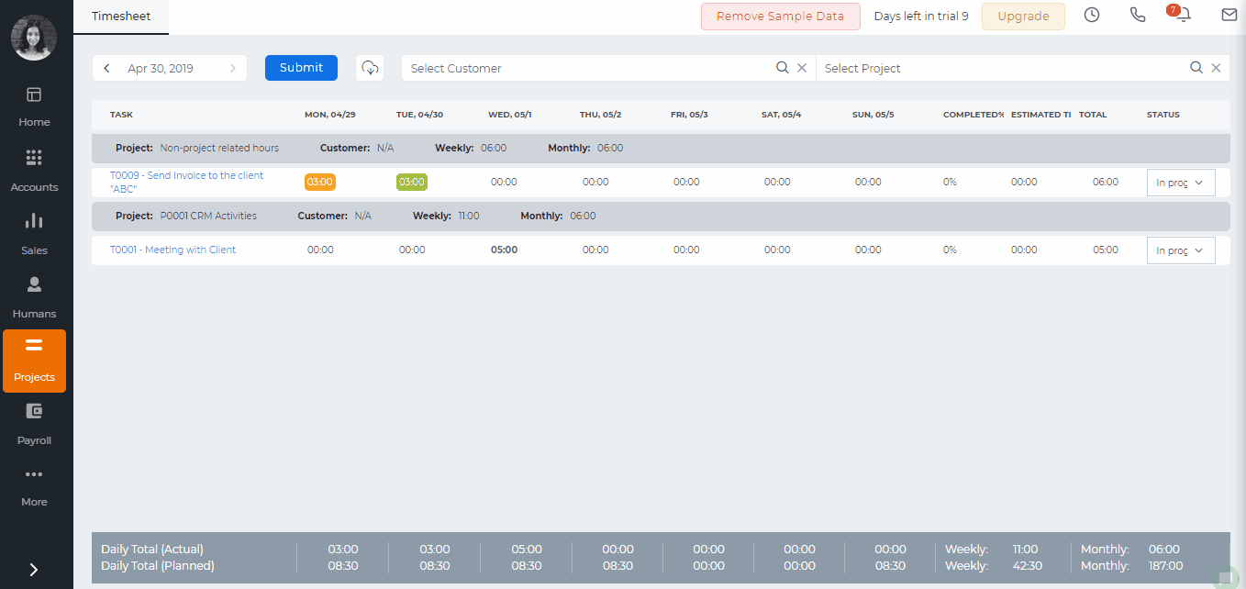Clear the Select Project field

pos(1216,68)
